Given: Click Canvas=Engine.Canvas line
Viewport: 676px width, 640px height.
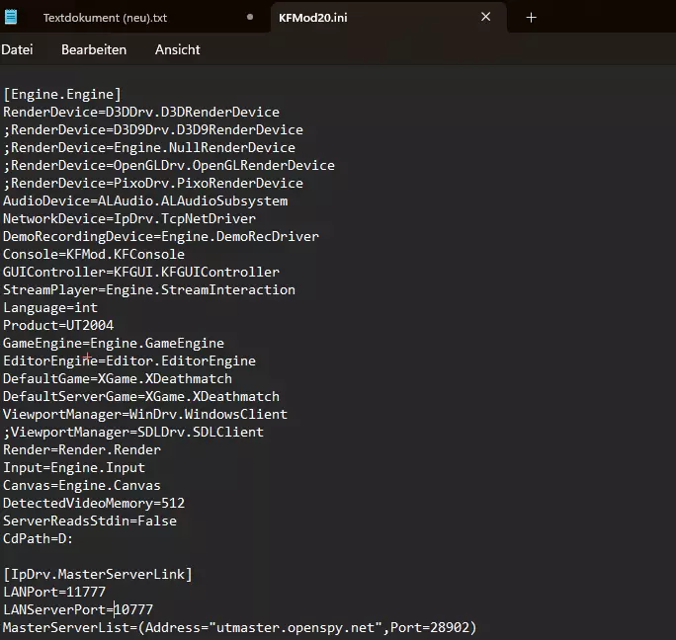Looking at the screenshot, I should click(82, 485).
